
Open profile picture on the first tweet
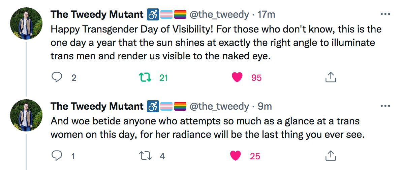coord(26,23)
